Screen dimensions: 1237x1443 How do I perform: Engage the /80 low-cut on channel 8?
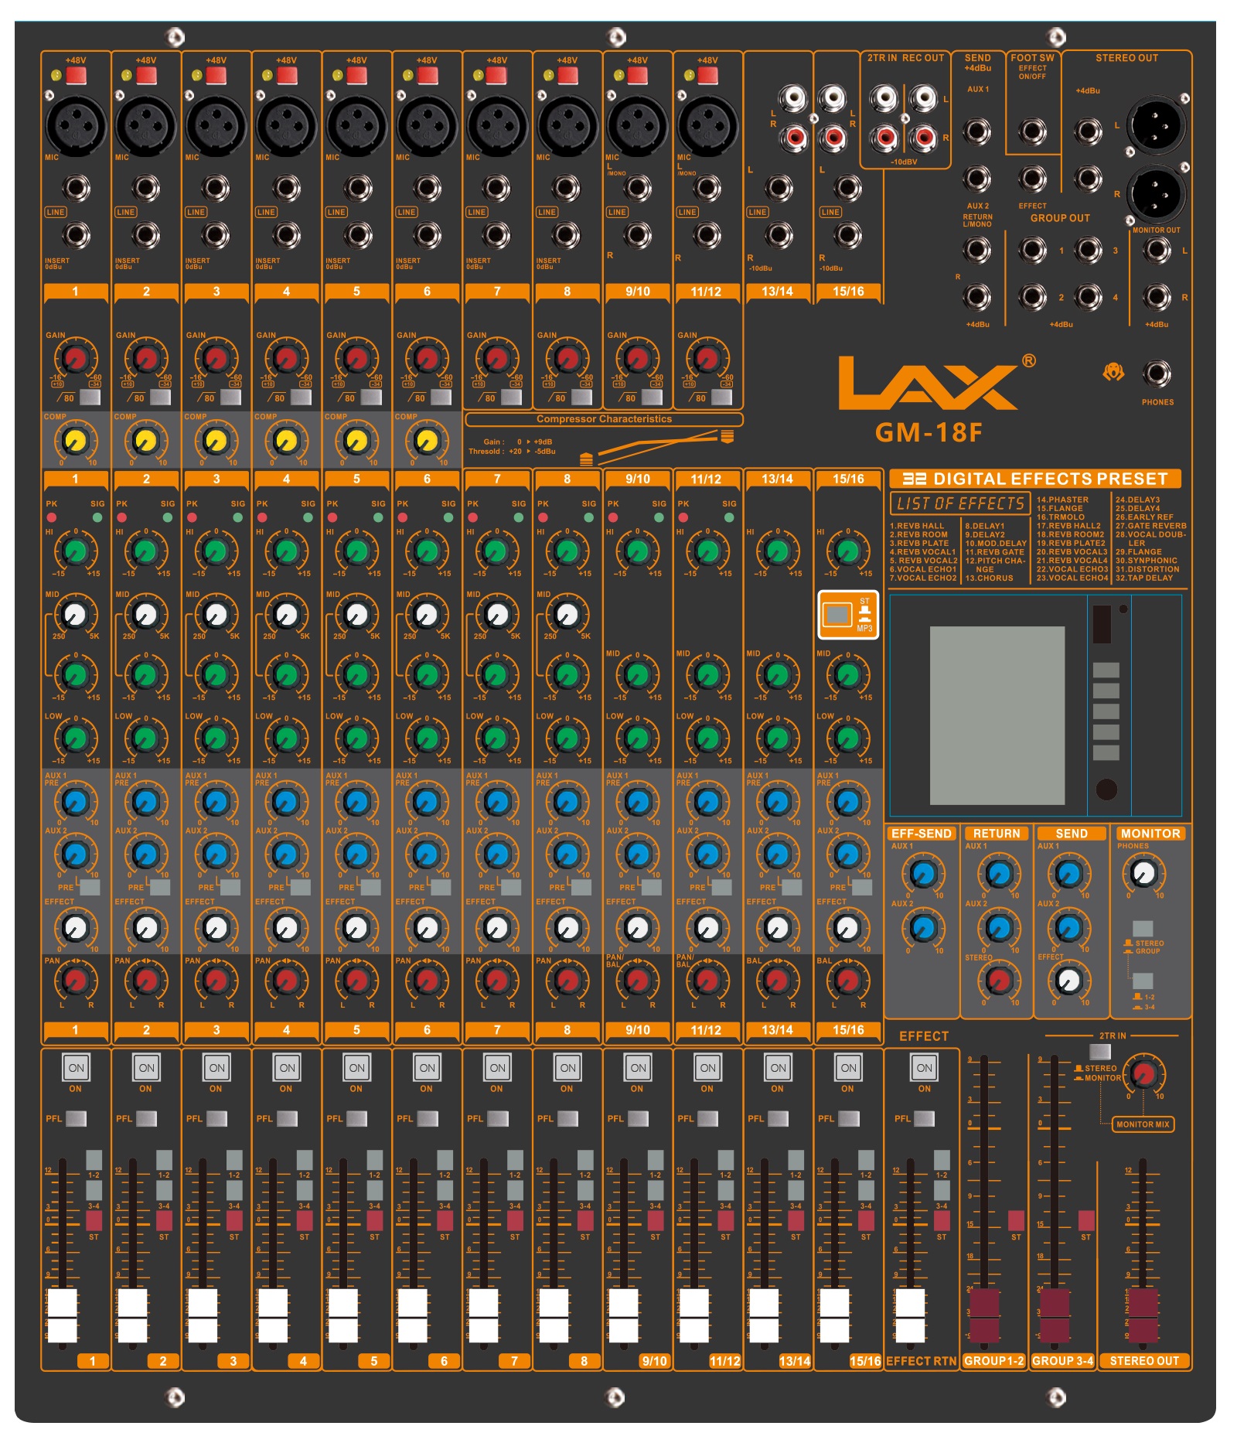[580, 397]
